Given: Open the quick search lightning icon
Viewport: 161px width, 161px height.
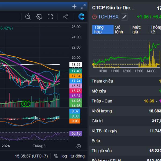Looking at the screenshot, I should click(28, 17).
